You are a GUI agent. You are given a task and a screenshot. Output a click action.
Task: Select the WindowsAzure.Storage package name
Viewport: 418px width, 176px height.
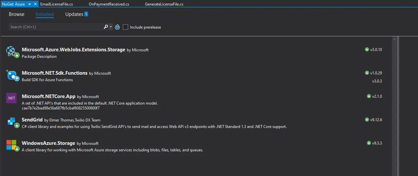(x=48, y=143)
